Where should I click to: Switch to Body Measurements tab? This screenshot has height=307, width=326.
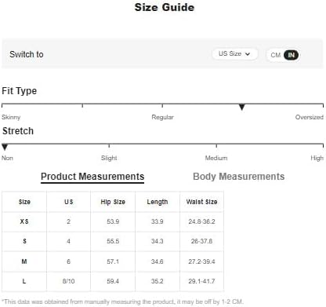point(238,177)
